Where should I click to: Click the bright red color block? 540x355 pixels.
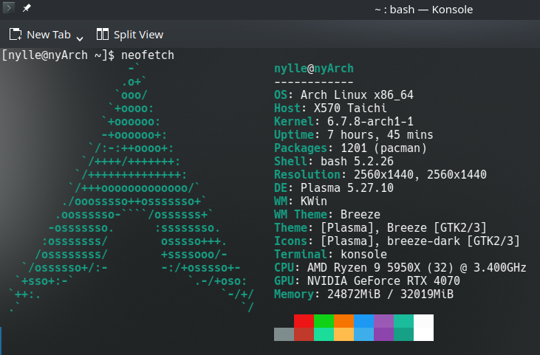pos(304,321)
